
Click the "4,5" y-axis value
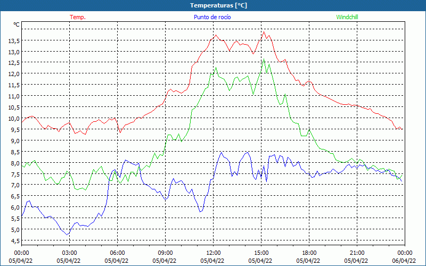[15, 241]
